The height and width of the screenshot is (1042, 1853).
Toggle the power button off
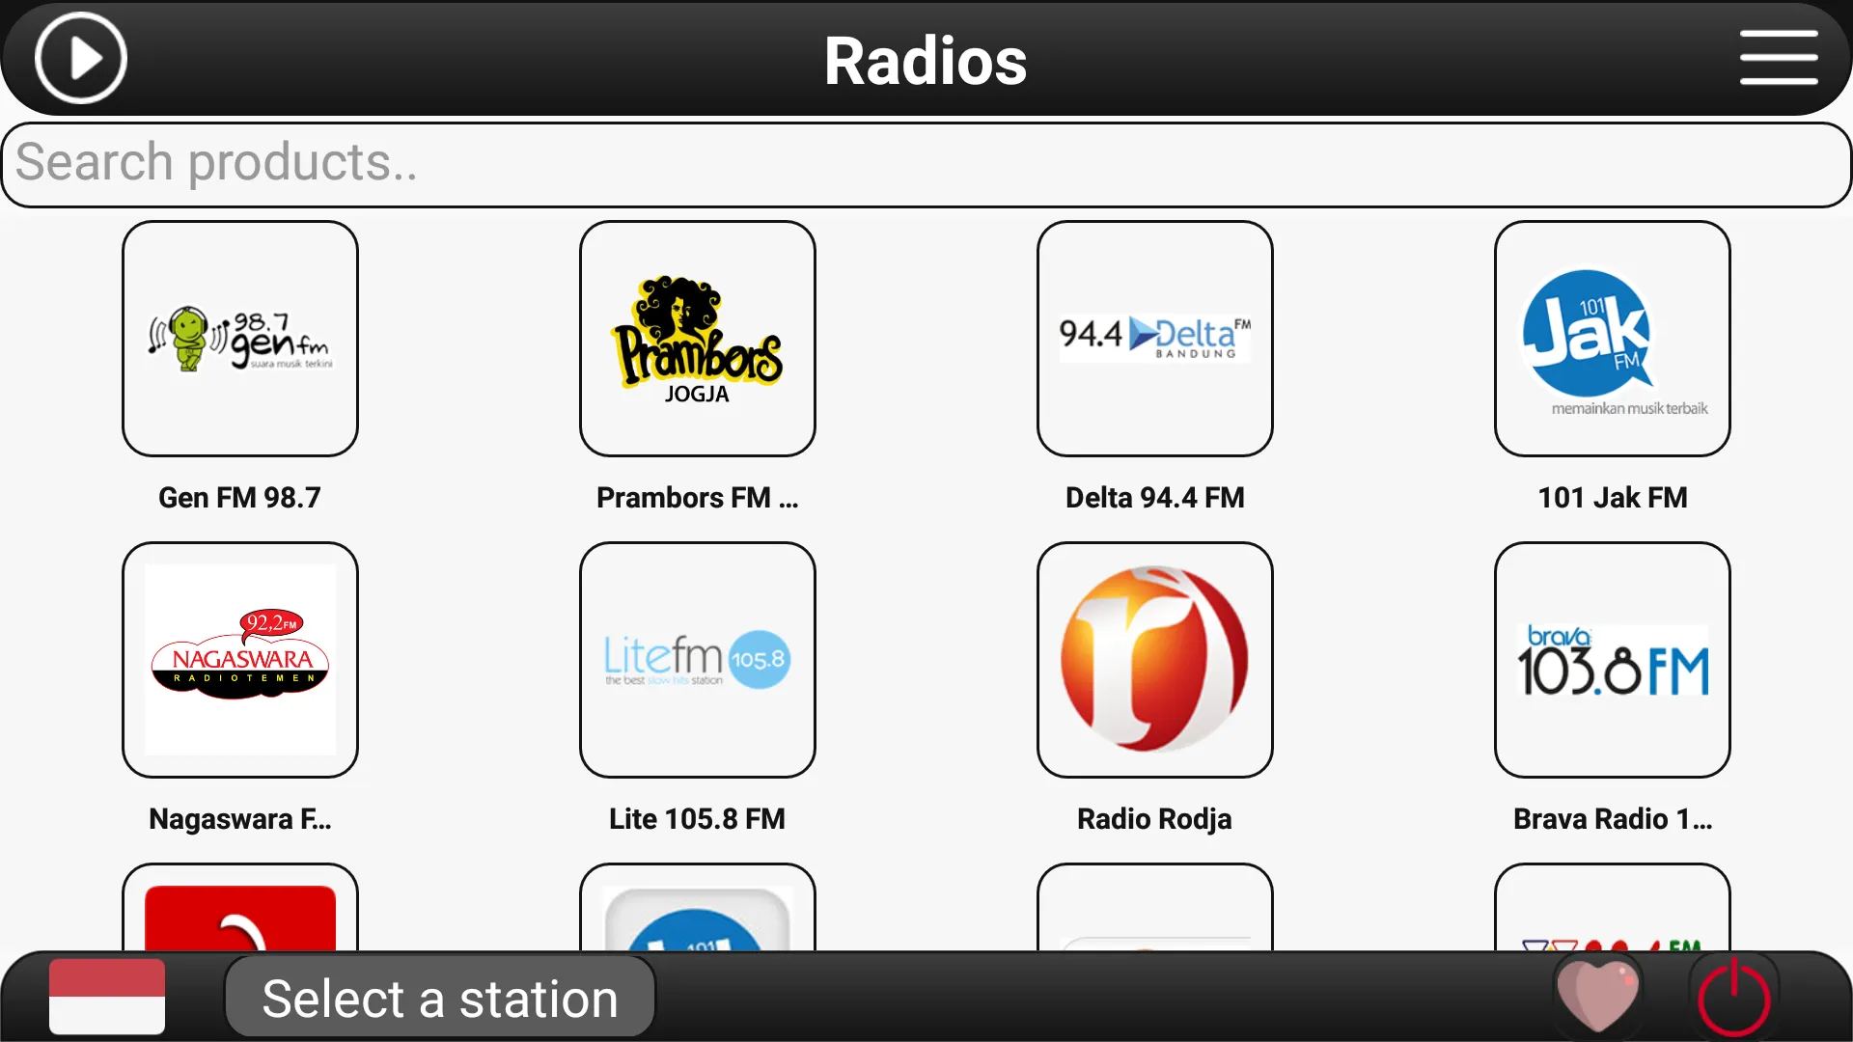(x=1737, y=998)
